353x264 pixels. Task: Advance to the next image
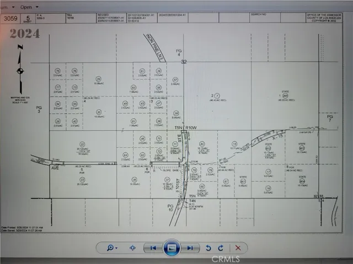(x=190, y=248)
